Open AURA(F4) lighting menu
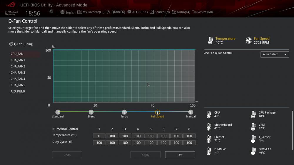 (181, 12)
